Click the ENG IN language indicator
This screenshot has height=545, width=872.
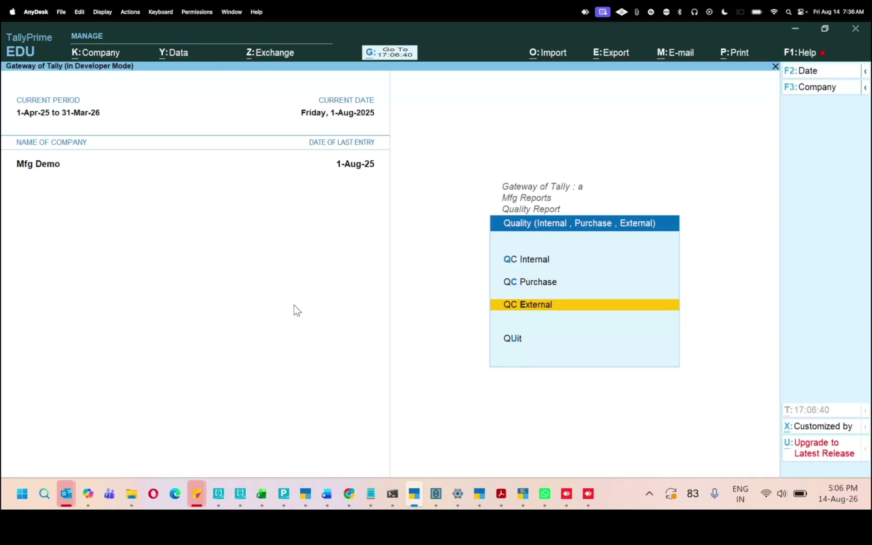[x=740, y=494]
